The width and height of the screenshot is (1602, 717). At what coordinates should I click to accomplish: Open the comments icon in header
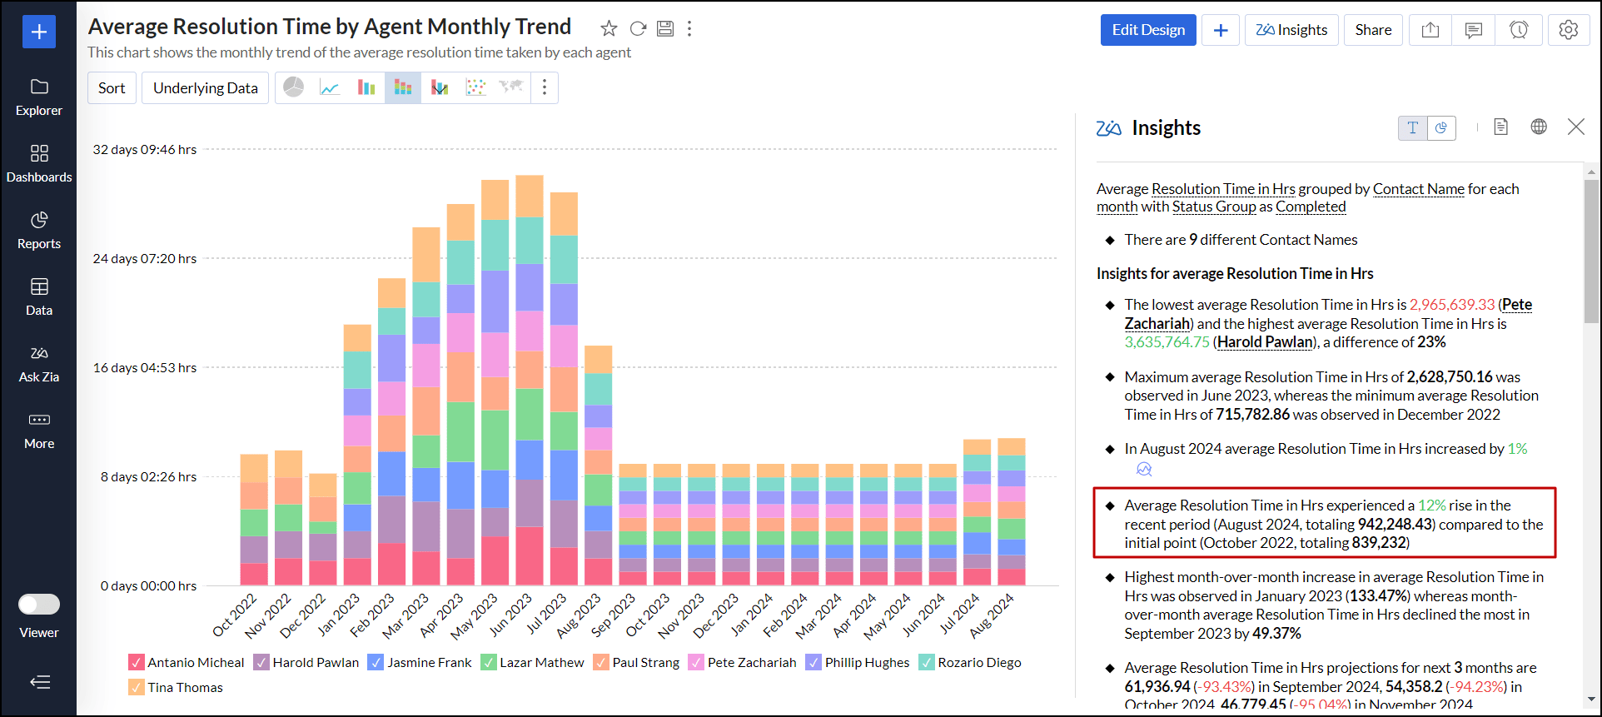(x=1474, y=30)
